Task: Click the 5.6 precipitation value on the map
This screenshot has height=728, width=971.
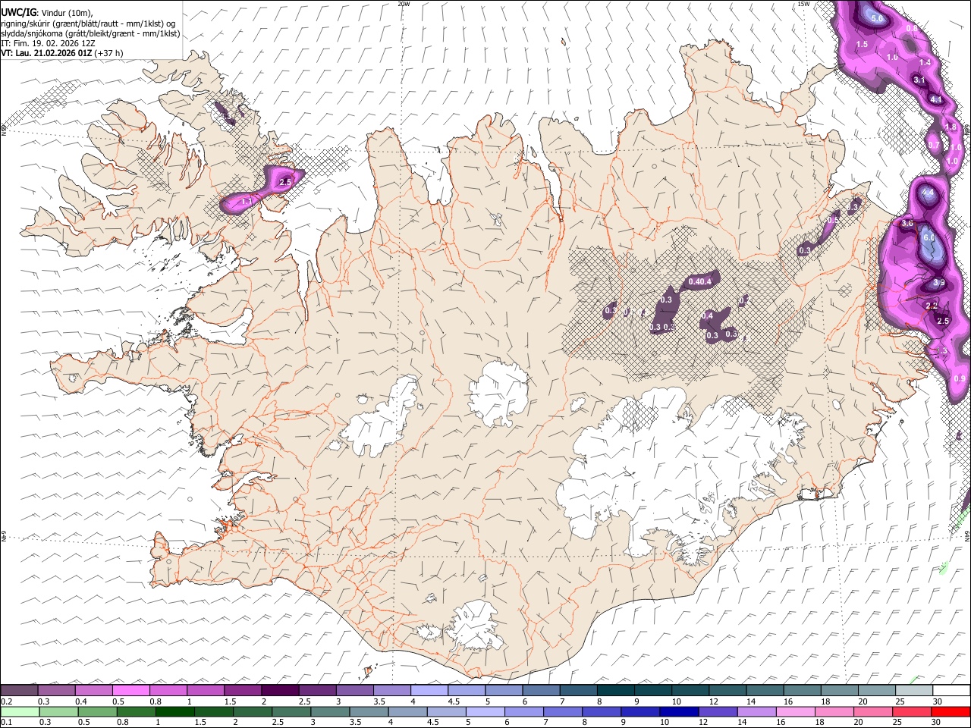Action: tap(878, 18)
